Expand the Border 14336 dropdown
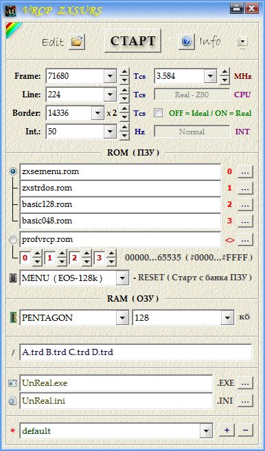 [x=97, y=113]
